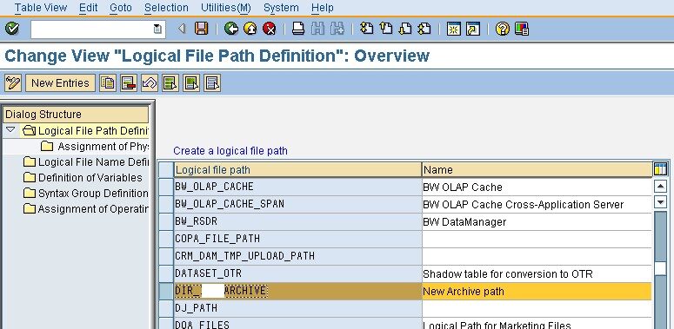Open the yellow Help question mark icon

(502, 29)
